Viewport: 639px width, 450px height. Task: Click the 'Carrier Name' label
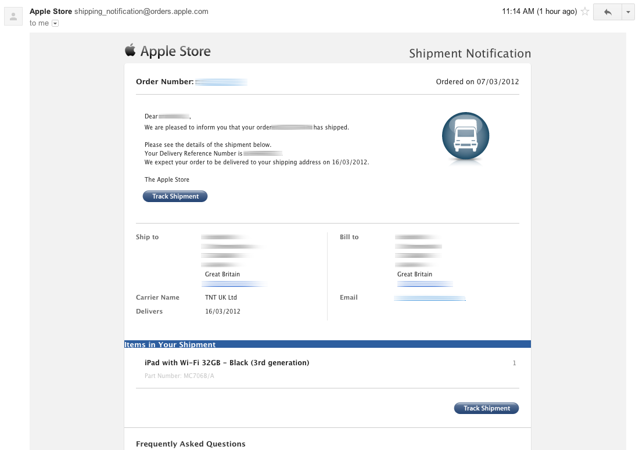(x=157, y=297)
